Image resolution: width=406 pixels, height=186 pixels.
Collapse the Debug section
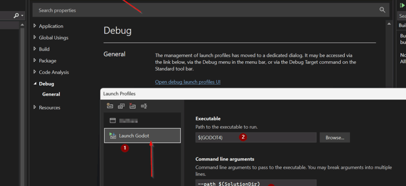(35, 84)
